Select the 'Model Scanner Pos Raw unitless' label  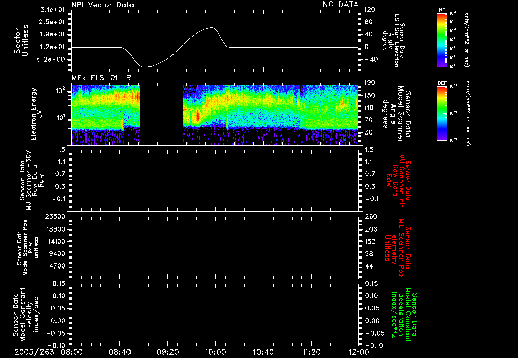coord(28,248)
